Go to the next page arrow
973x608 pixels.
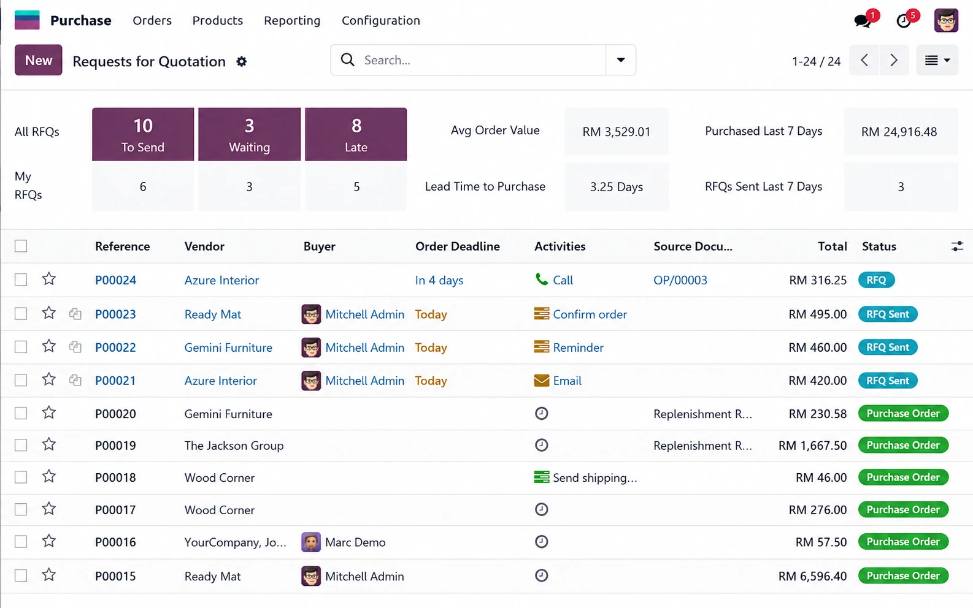pos(894,60)
